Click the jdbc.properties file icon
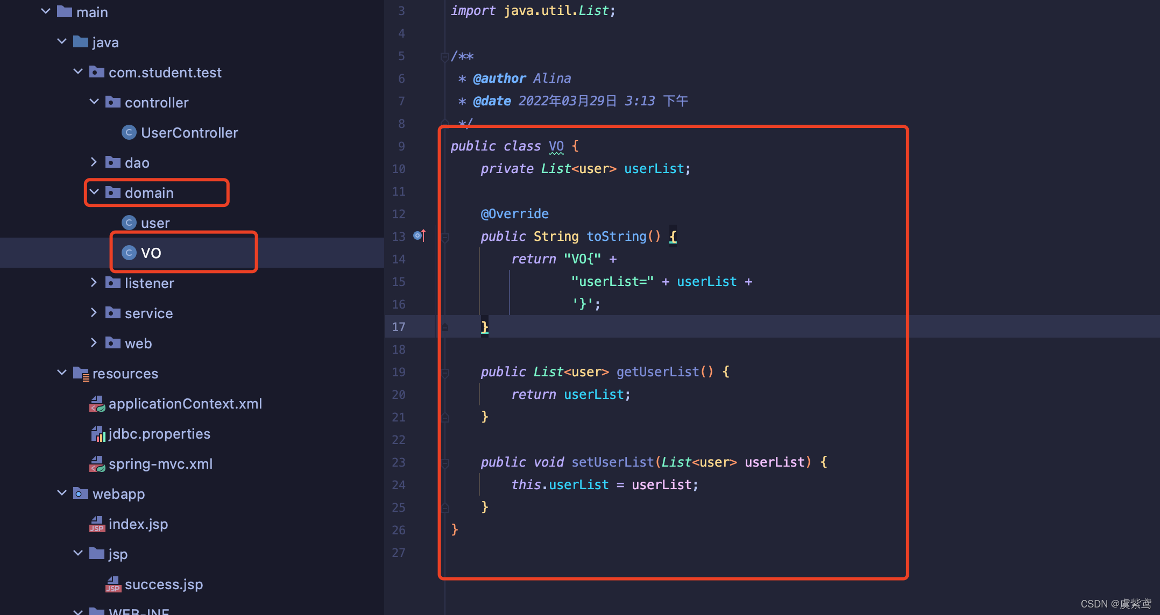 pos(97,434)
